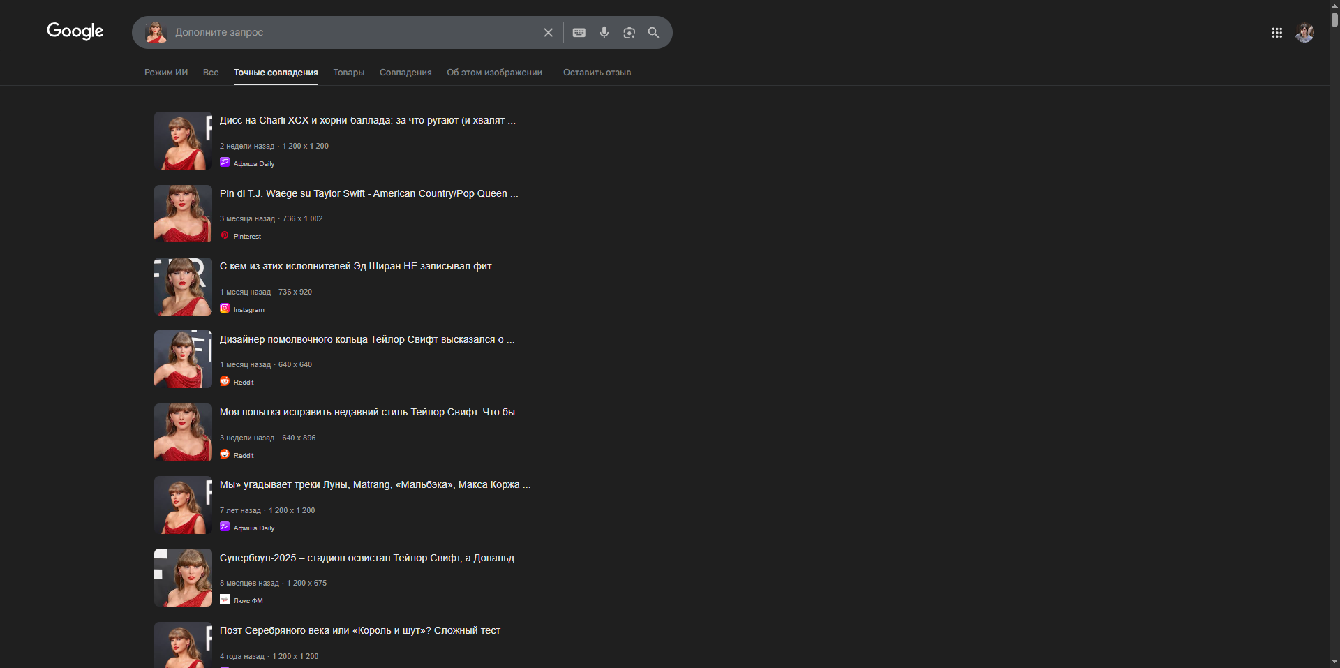Open the Google apps grid
1340x668 pixels.
coord(1277,33)
